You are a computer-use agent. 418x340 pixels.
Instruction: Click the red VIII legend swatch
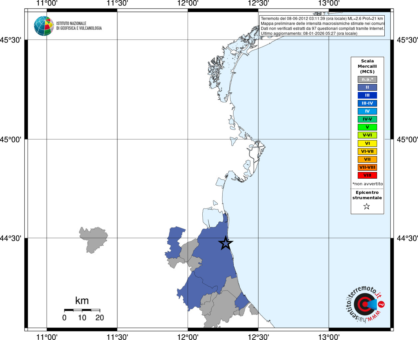point(367,175)
